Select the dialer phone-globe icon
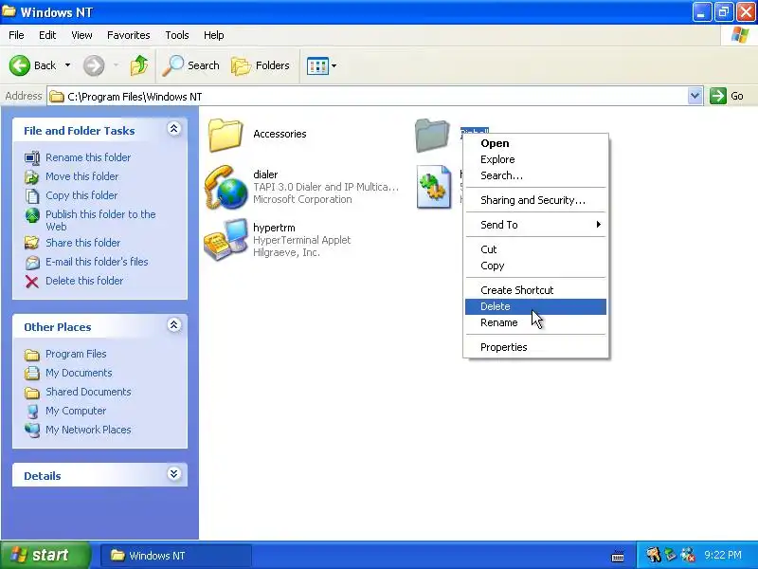 click(226, 188)
